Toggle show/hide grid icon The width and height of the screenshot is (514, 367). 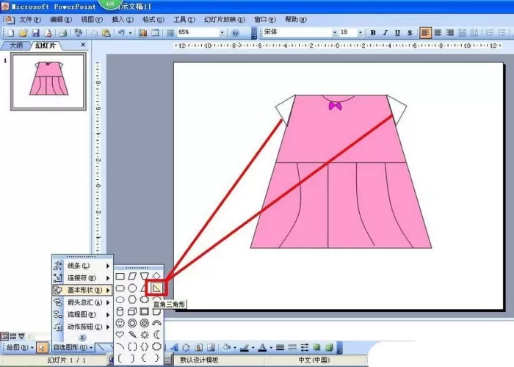pos(170,33)
